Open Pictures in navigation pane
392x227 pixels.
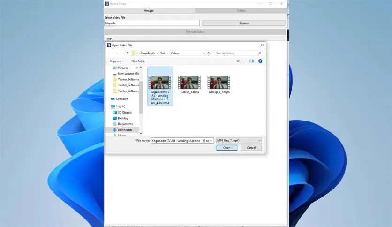[x=123, y=68]
